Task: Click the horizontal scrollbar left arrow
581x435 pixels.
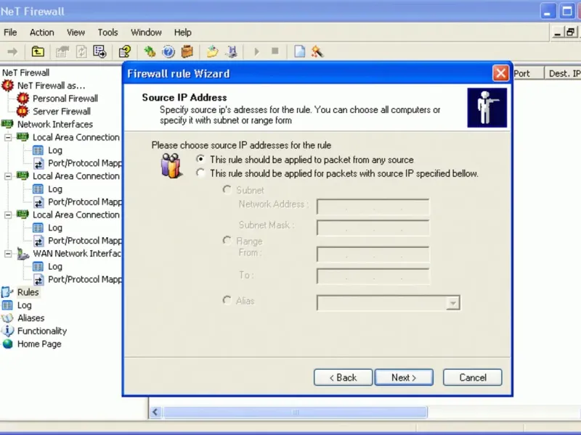Action: (x=155, y=412)
